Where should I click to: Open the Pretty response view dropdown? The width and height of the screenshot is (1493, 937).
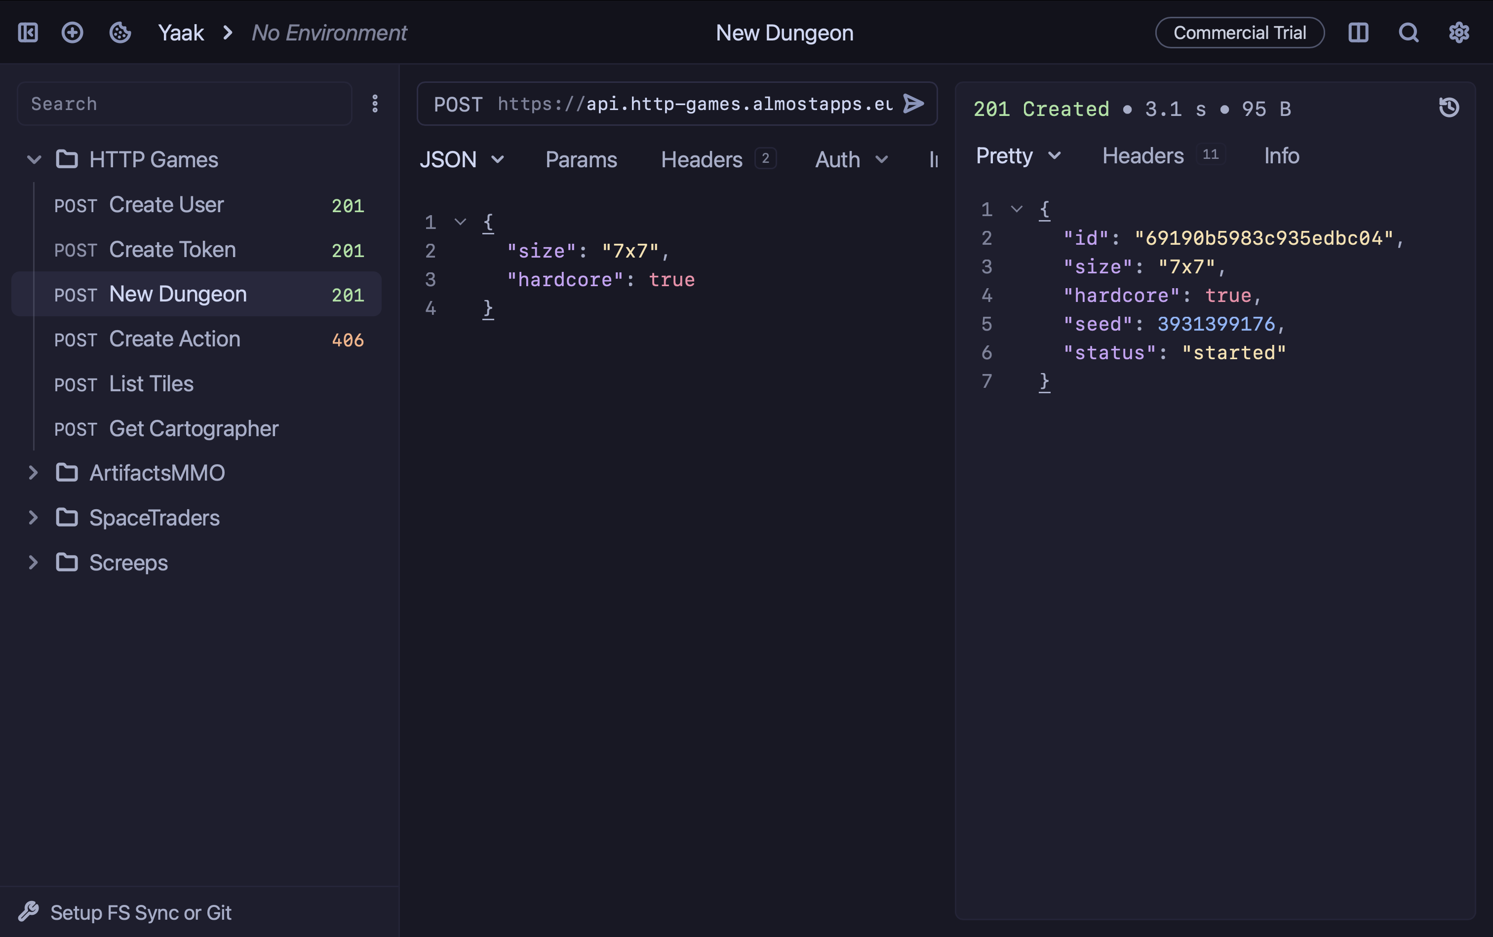click(x=1019, y=156)
